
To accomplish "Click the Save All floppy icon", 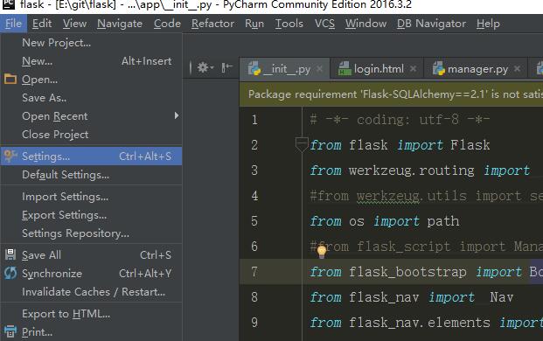I will [10, 254].
